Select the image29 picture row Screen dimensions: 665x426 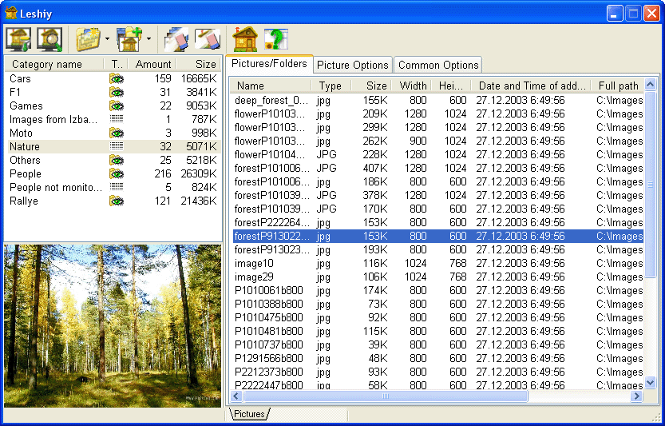[x=438, y=277]
